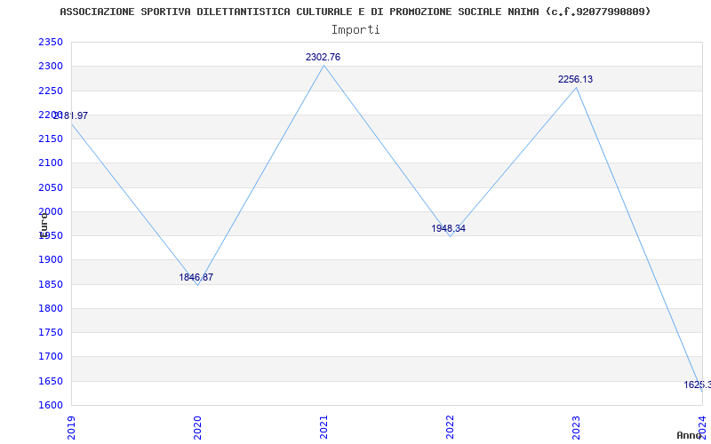Click the partially visible 1625.3 data label

pyautogui.click(x=698, y=385)
